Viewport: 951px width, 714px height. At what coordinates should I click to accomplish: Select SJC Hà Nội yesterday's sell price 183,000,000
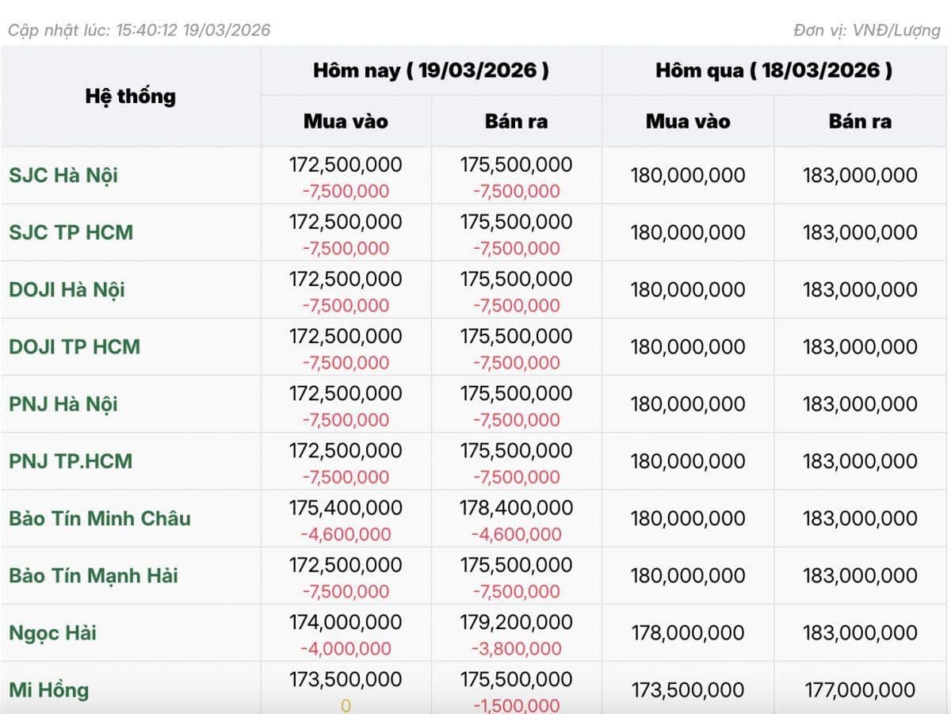(x=861, y=175)
